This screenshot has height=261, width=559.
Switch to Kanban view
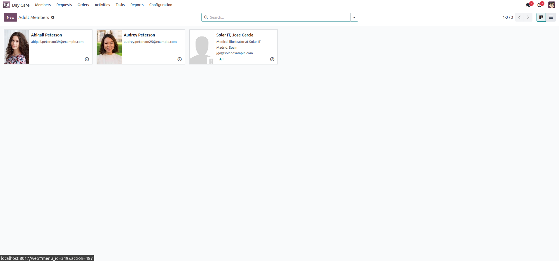tap(541, 17)
